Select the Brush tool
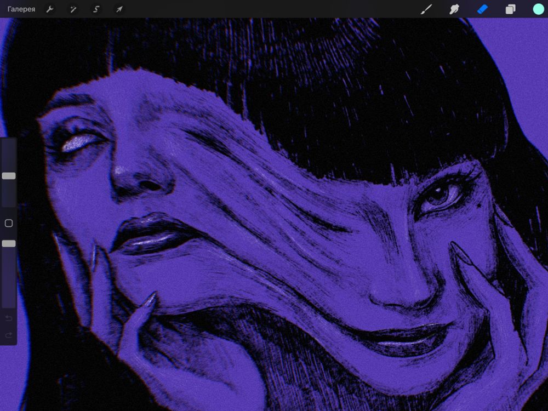Image resolution: width=548 pixels, height=411 pixels. (x=426, y=9)
